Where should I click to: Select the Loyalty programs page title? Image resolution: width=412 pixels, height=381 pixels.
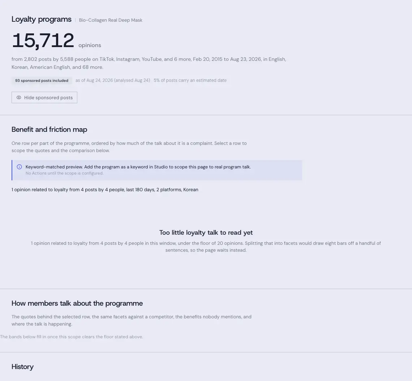pos(42,19)
